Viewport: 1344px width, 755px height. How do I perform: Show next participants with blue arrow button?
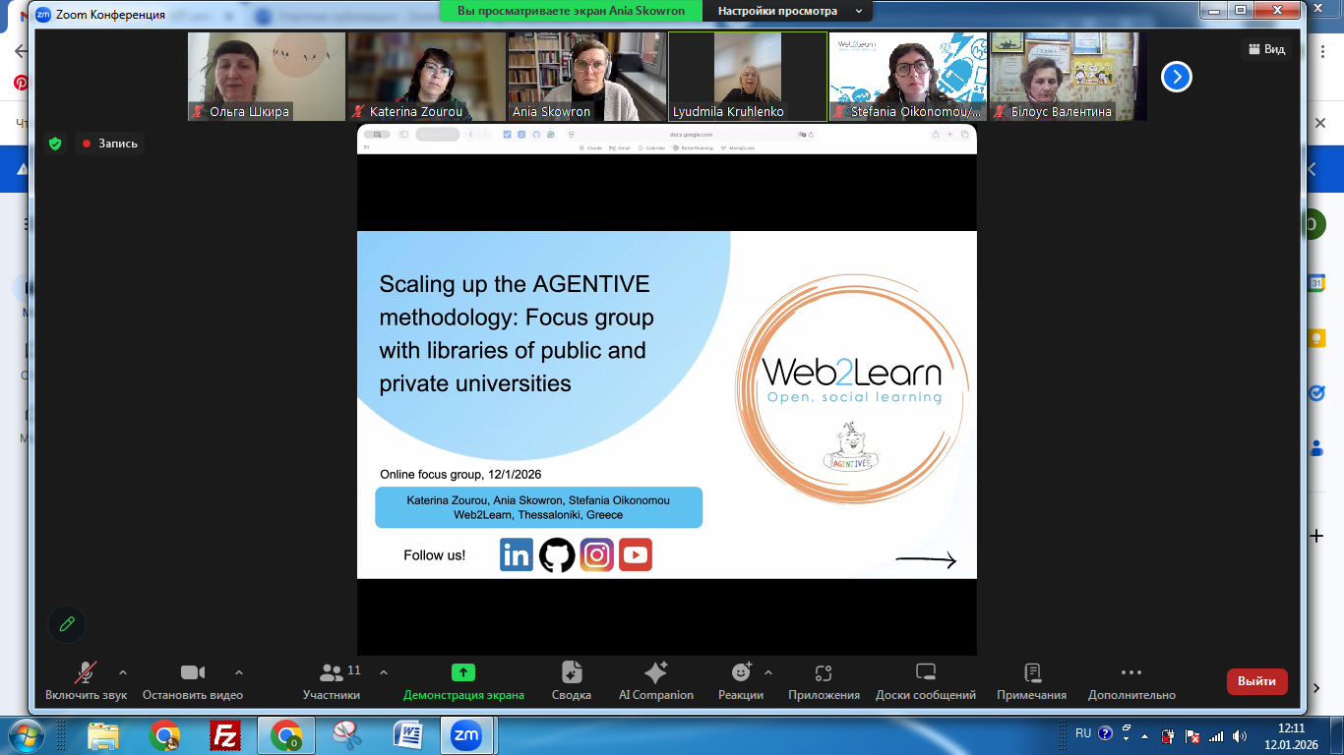point(1176,77)
